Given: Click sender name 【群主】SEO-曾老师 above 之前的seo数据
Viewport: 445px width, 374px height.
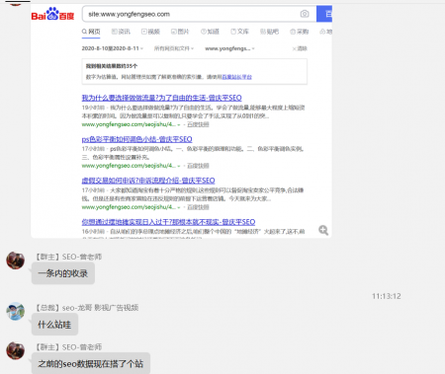Looking at the screenshot, I should coord(68,347).
